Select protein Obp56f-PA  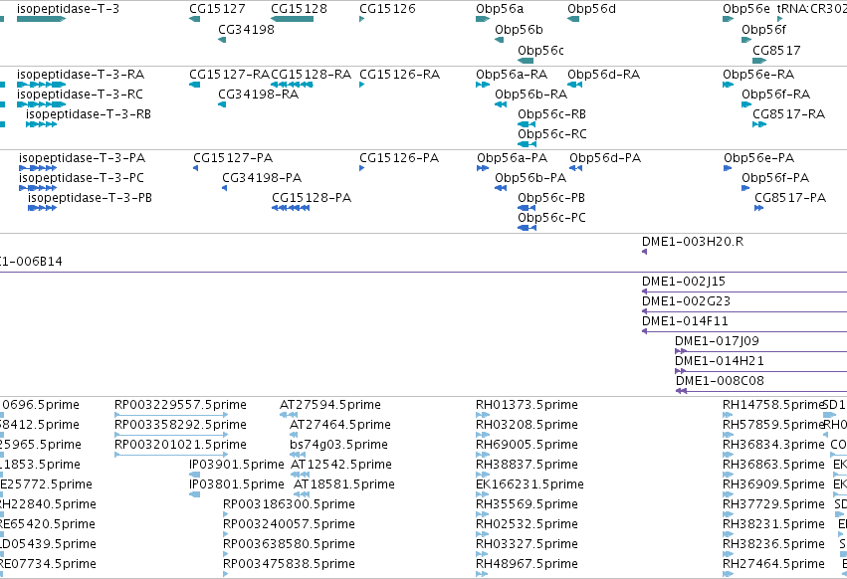[x=775, y=178]
